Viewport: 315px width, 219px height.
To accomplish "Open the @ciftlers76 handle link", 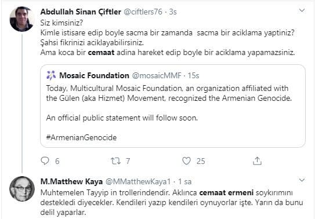I will tap(143, 12).
